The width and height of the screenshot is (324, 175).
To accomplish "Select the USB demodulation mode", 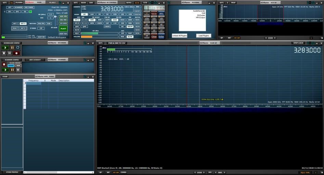I will tap(130, 14).
